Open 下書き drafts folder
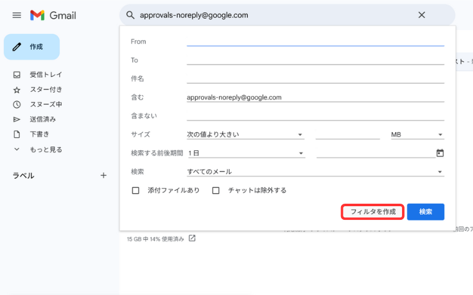Screen dimensions: 473x295 [39, 134]
